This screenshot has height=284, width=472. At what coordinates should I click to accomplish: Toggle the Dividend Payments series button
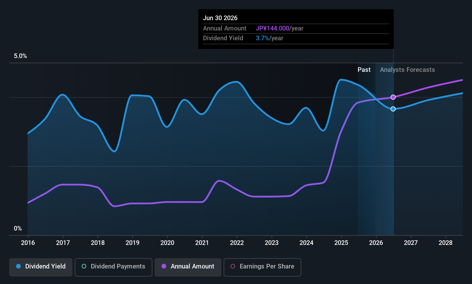pos(114,267)
